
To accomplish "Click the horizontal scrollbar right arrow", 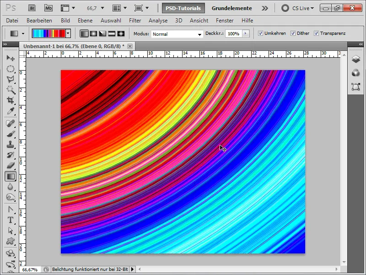I will [336, 269].
